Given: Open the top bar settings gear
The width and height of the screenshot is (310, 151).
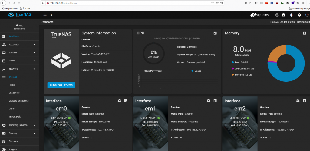Looking at the screenshot, I should pos(299,15).
